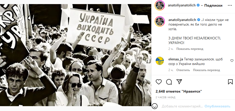
Task: Open the protest photo post image
Action: point(76,55)
